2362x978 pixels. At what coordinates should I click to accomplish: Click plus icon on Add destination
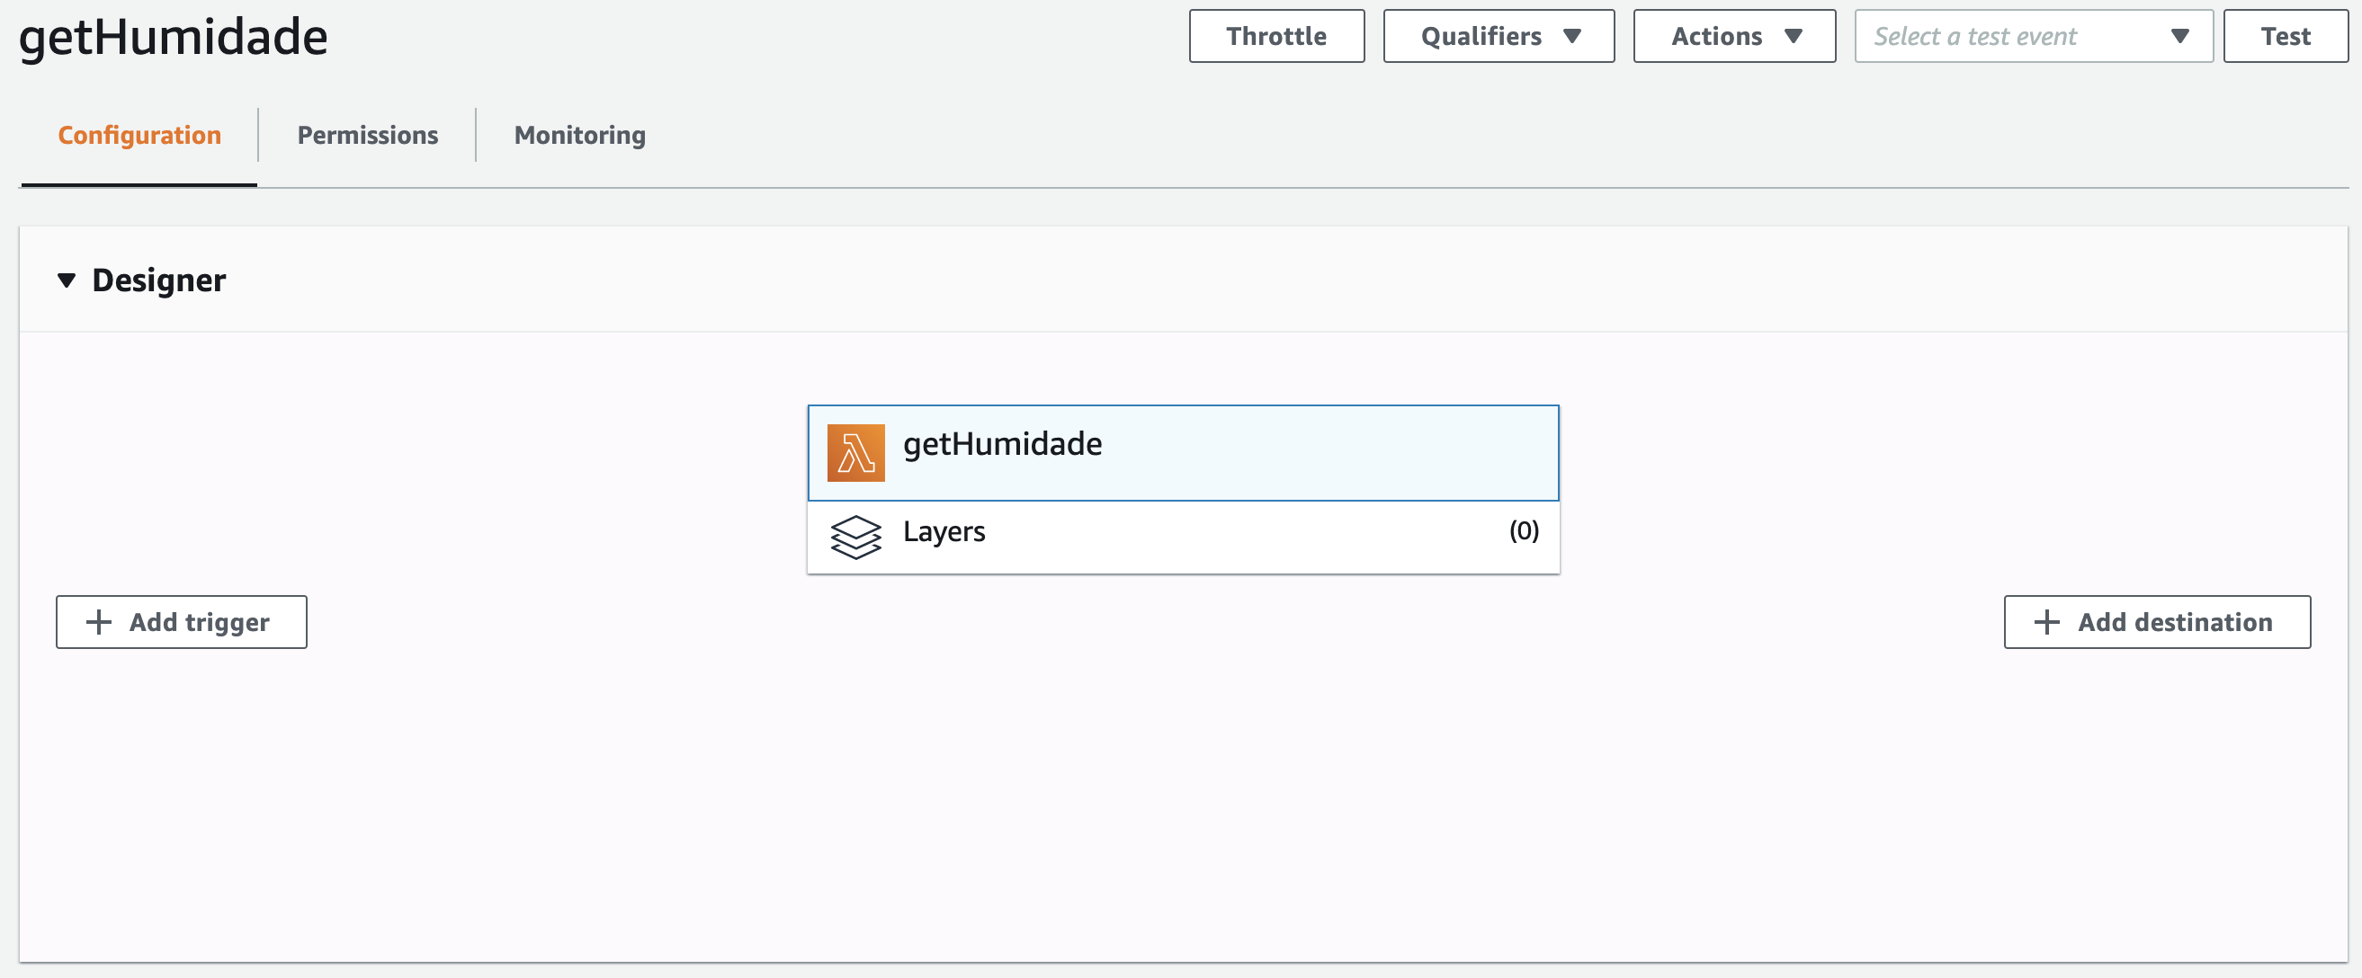coord(2045,622)
